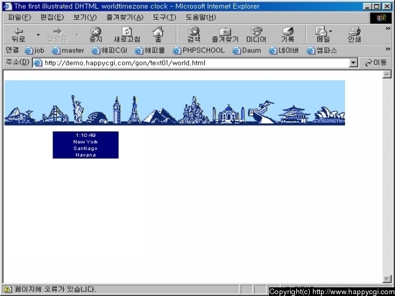This screenshot has height=296, width=395.
Task: Expand hidden links bar chevron
Action: (x=388, y=49)
